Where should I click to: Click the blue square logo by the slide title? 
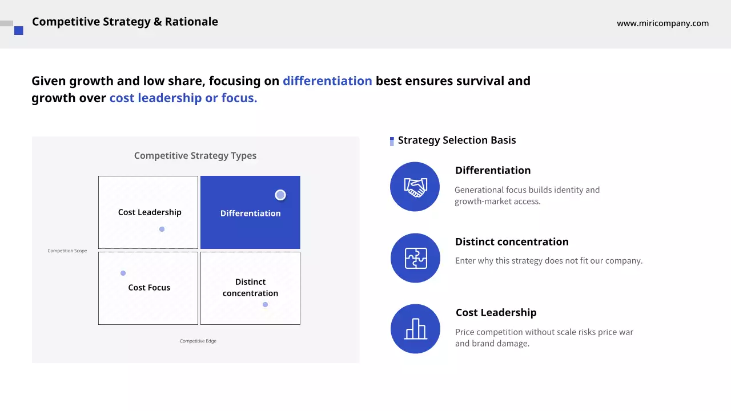coord(19,31)
